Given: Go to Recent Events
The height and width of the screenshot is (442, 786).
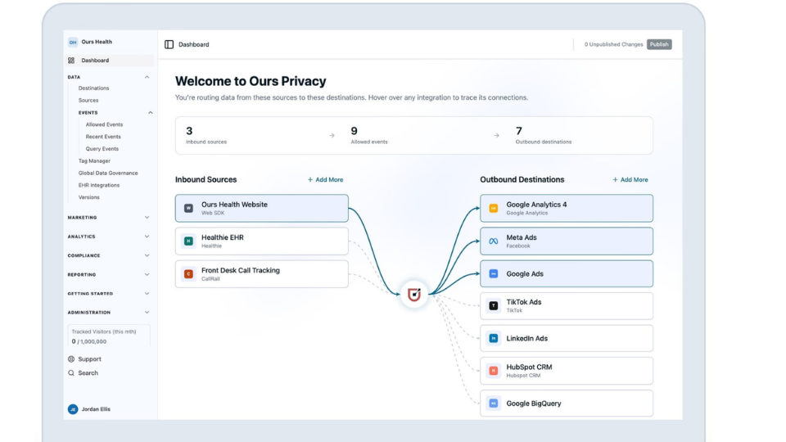Looking at the screenshot, I should click(103, 137).
